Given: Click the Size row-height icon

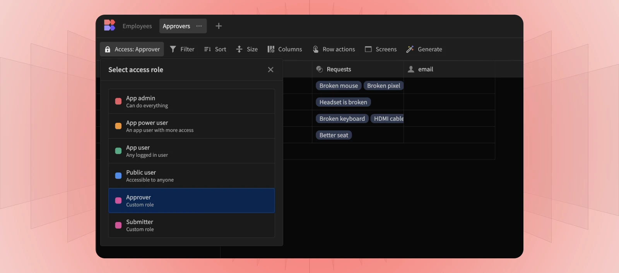Looking at the screenshot, I should pos(239,49).
